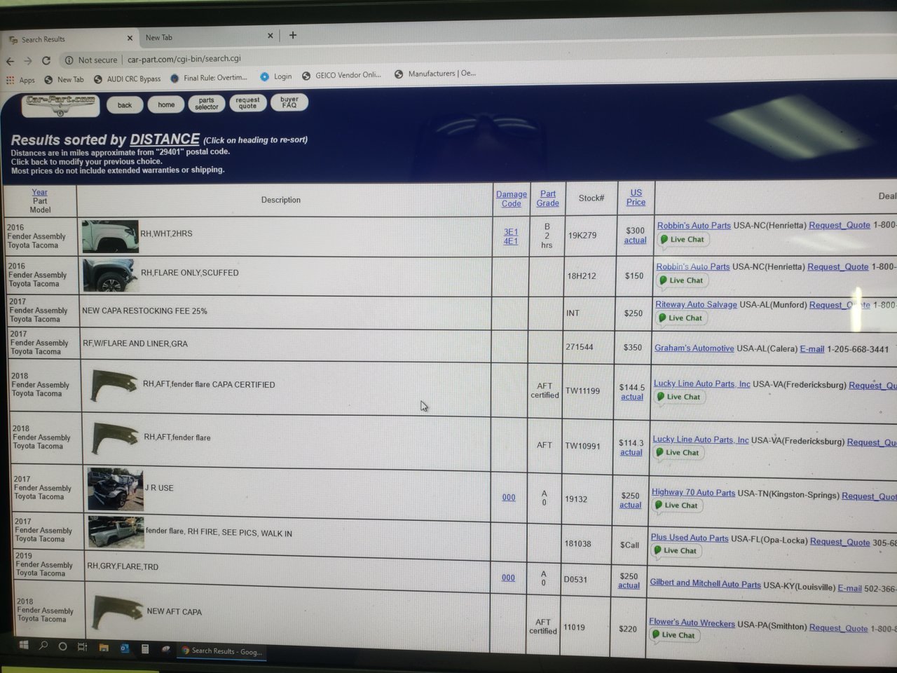Open the RH,FLARE ONLY,SCUFFED thumbnail
The width and height of the screenshot is (897, 673).
click(111, 275)
